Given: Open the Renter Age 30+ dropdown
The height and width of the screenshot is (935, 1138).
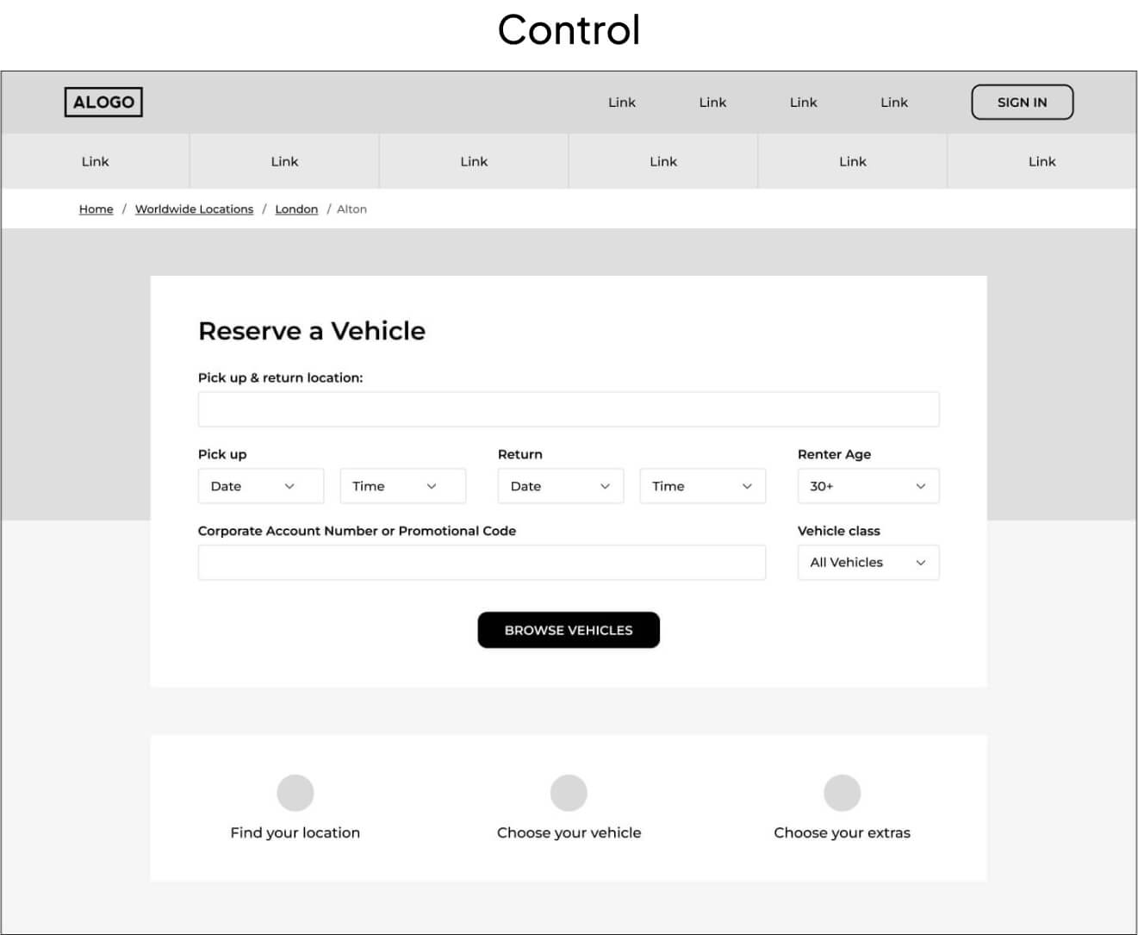Looking at the screenshot, I should 867,486.
